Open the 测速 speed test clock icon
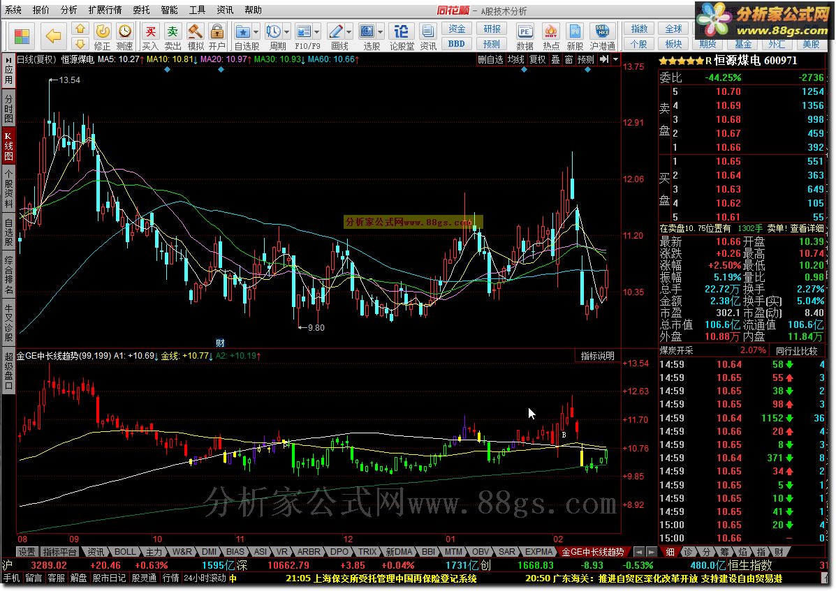This screenshot has height=591, width=836. pyautogui.click(x=124, y=37)
